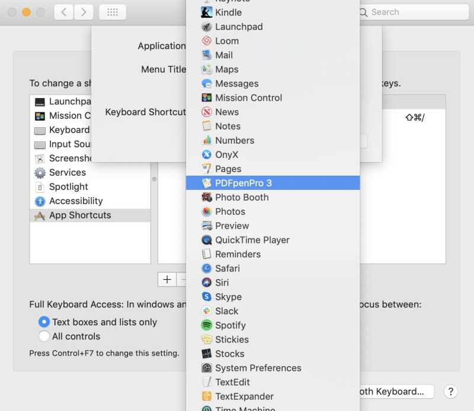Choose System Preferences in the dropdown
This screenshot has height=411, width=474.
click(258, 368)
